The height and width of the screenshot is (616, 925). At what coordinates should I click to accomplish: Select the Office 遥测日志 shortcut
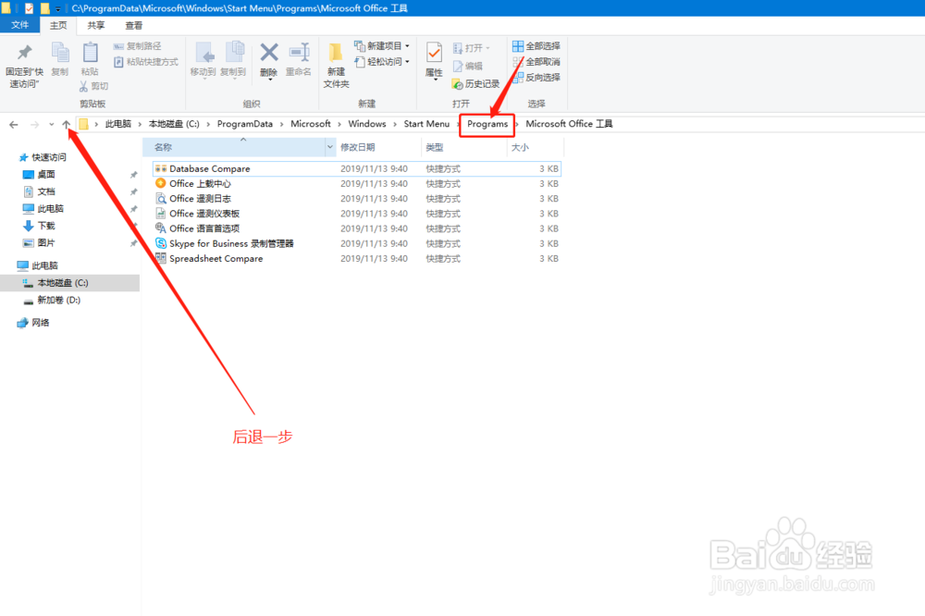pyautogui.click(x=356, y=199)
